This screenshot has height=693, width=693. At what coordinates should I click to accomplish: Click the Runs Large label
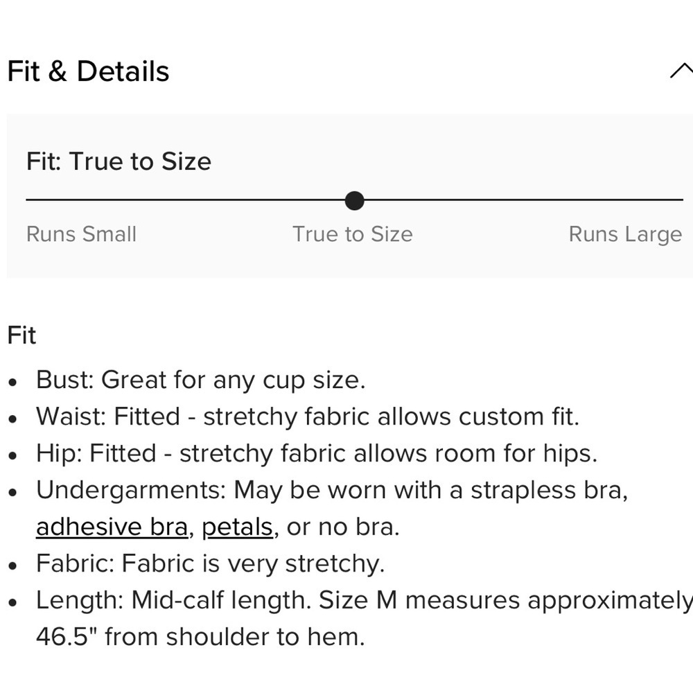pos(625,234)
